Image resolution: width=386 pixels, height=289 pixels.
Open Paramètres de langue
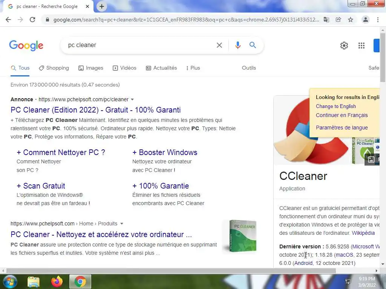[342, 128]
